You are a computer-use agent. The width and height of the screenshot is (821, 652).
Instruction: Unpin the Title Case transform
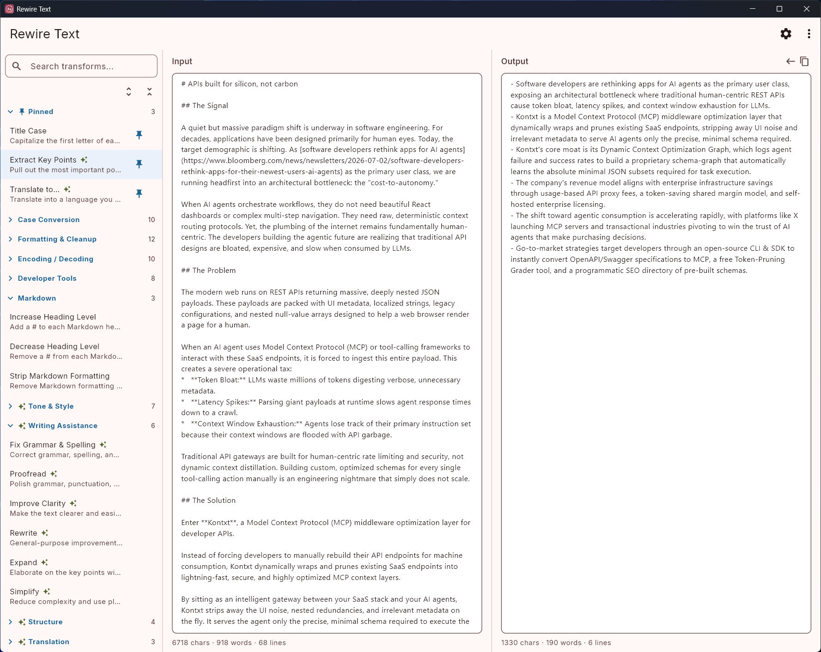tap(139, 135)
